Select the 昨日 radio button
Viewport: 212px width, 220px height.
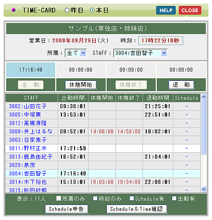coord(67,10)
